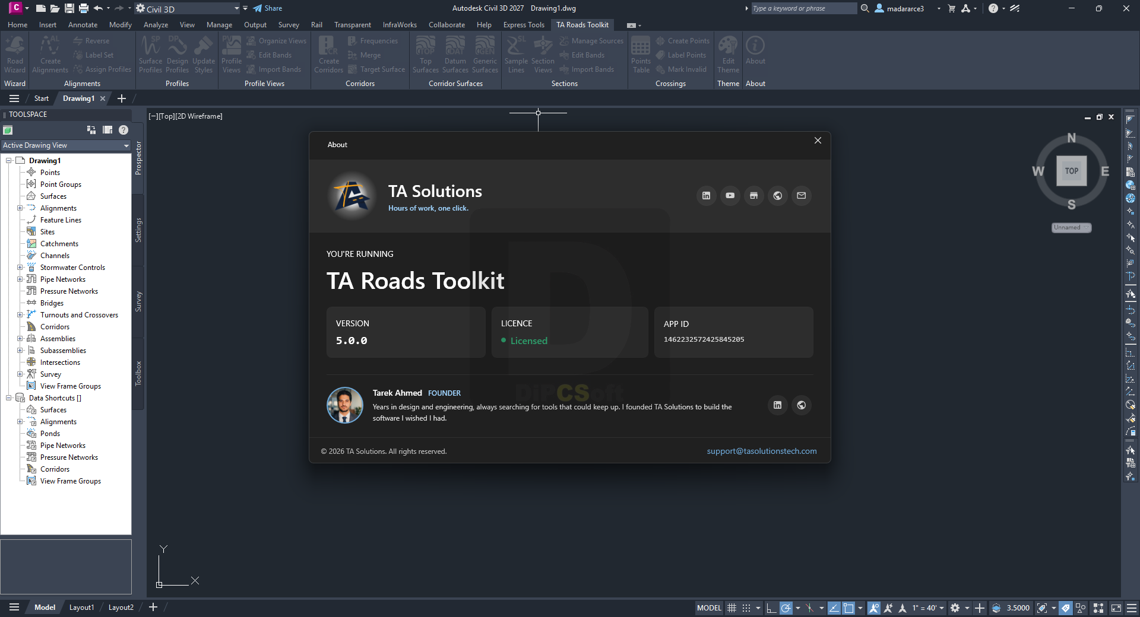This screenshot has height=617, width=1140.
Task: Select Catchments in the Prospector tree
Action: (59, 244)
